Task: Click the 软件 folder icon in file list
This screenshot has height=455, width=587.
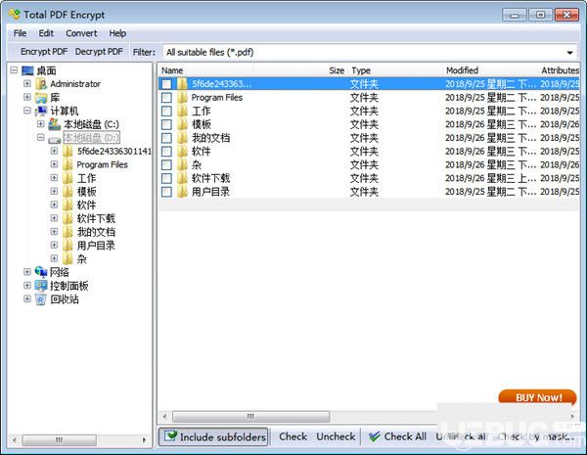Action: (x=182, y=152)
